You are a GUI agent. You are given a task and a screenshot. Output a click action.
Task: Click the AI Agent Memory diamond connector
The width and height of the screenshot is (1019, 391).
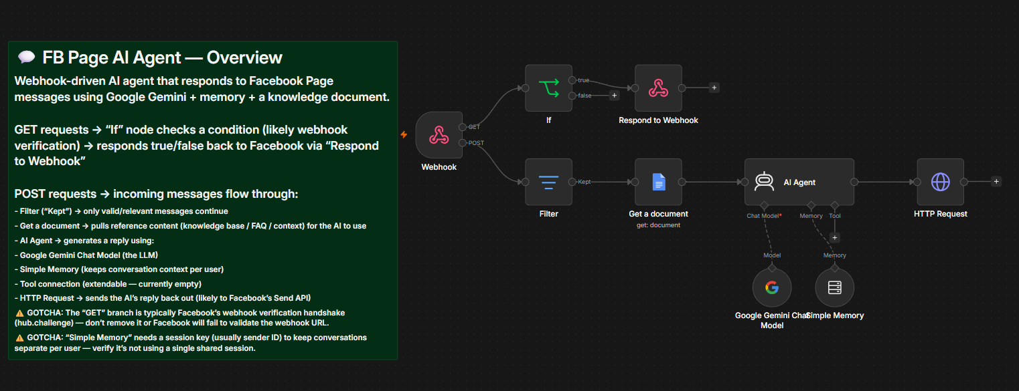tap(811, 205)
